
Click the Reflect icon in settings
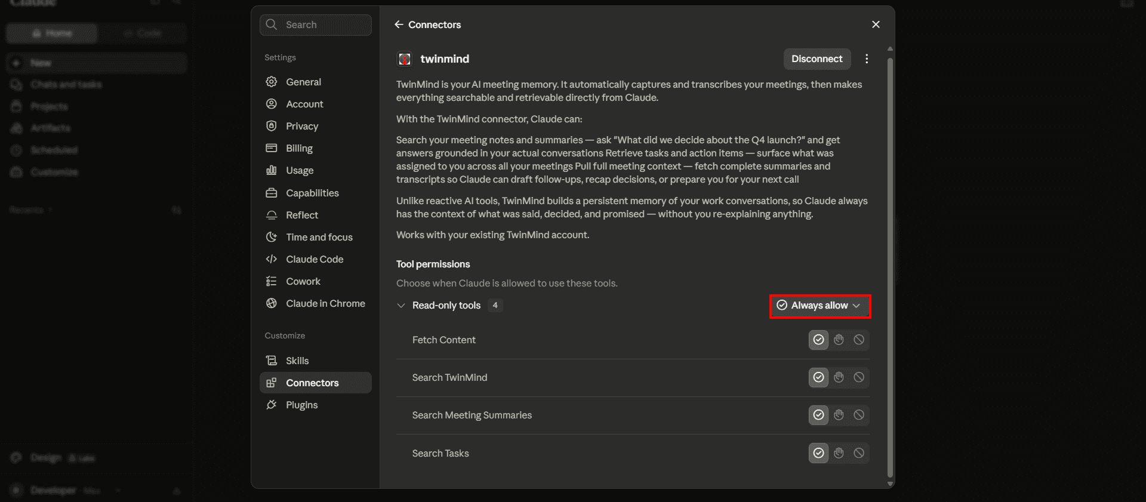pos(272,215)
